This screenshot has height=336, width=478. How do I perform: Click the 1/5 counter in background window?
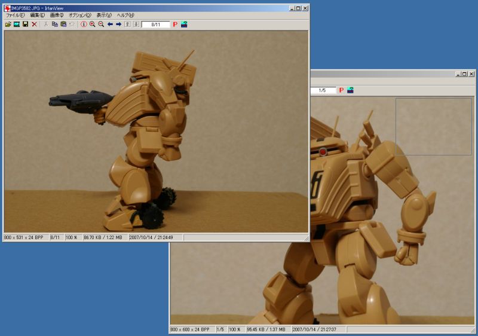(x=322, y=90)
